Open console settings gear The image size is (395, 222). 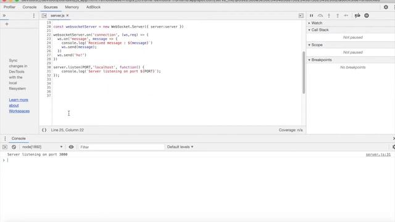coord(393,147)
